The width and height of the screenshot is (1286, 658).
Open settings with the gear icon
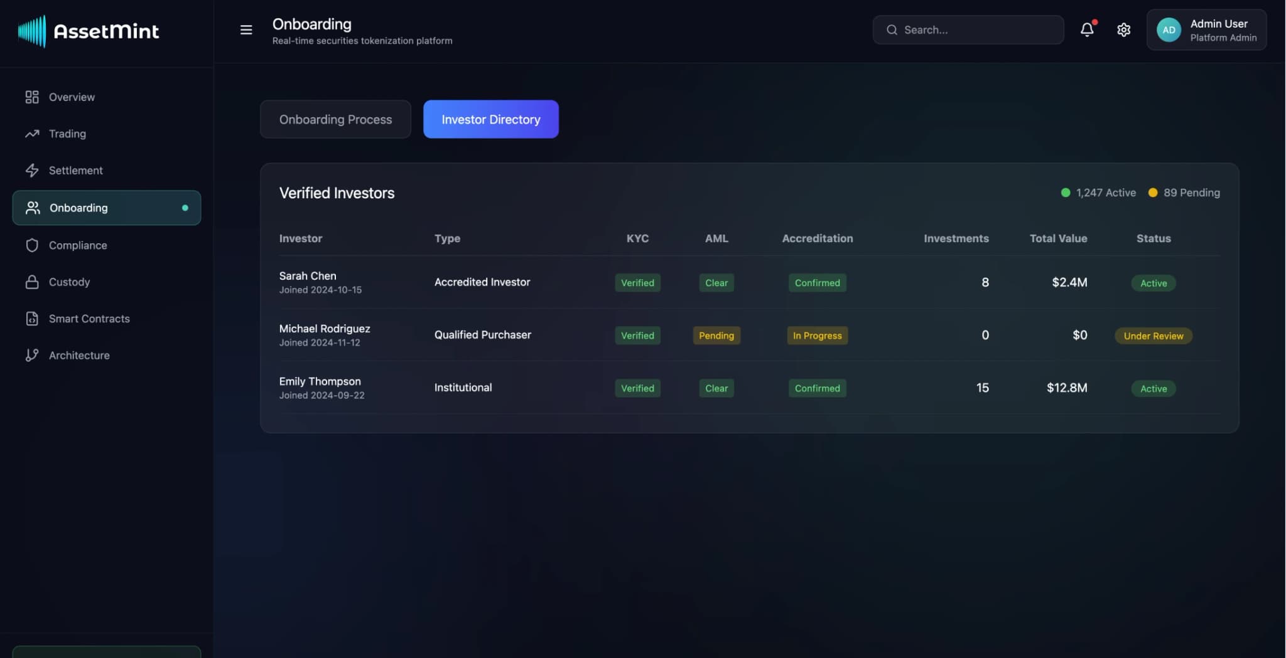[x=1123, y=29]
